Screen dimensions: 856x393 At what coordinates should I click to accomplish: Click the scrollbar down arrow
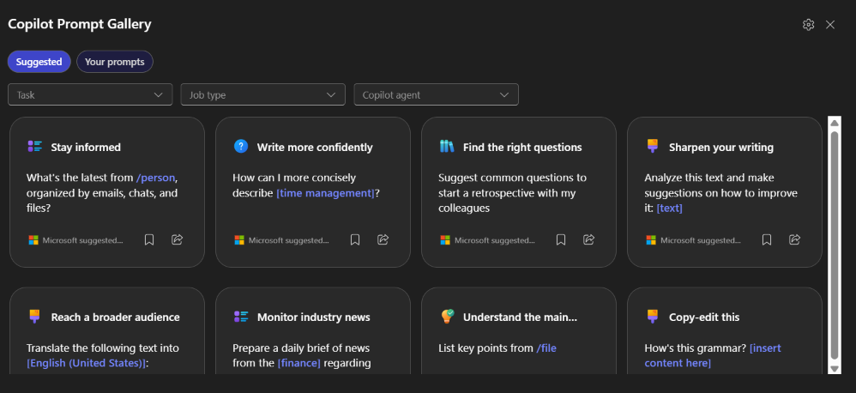(835, 368)
